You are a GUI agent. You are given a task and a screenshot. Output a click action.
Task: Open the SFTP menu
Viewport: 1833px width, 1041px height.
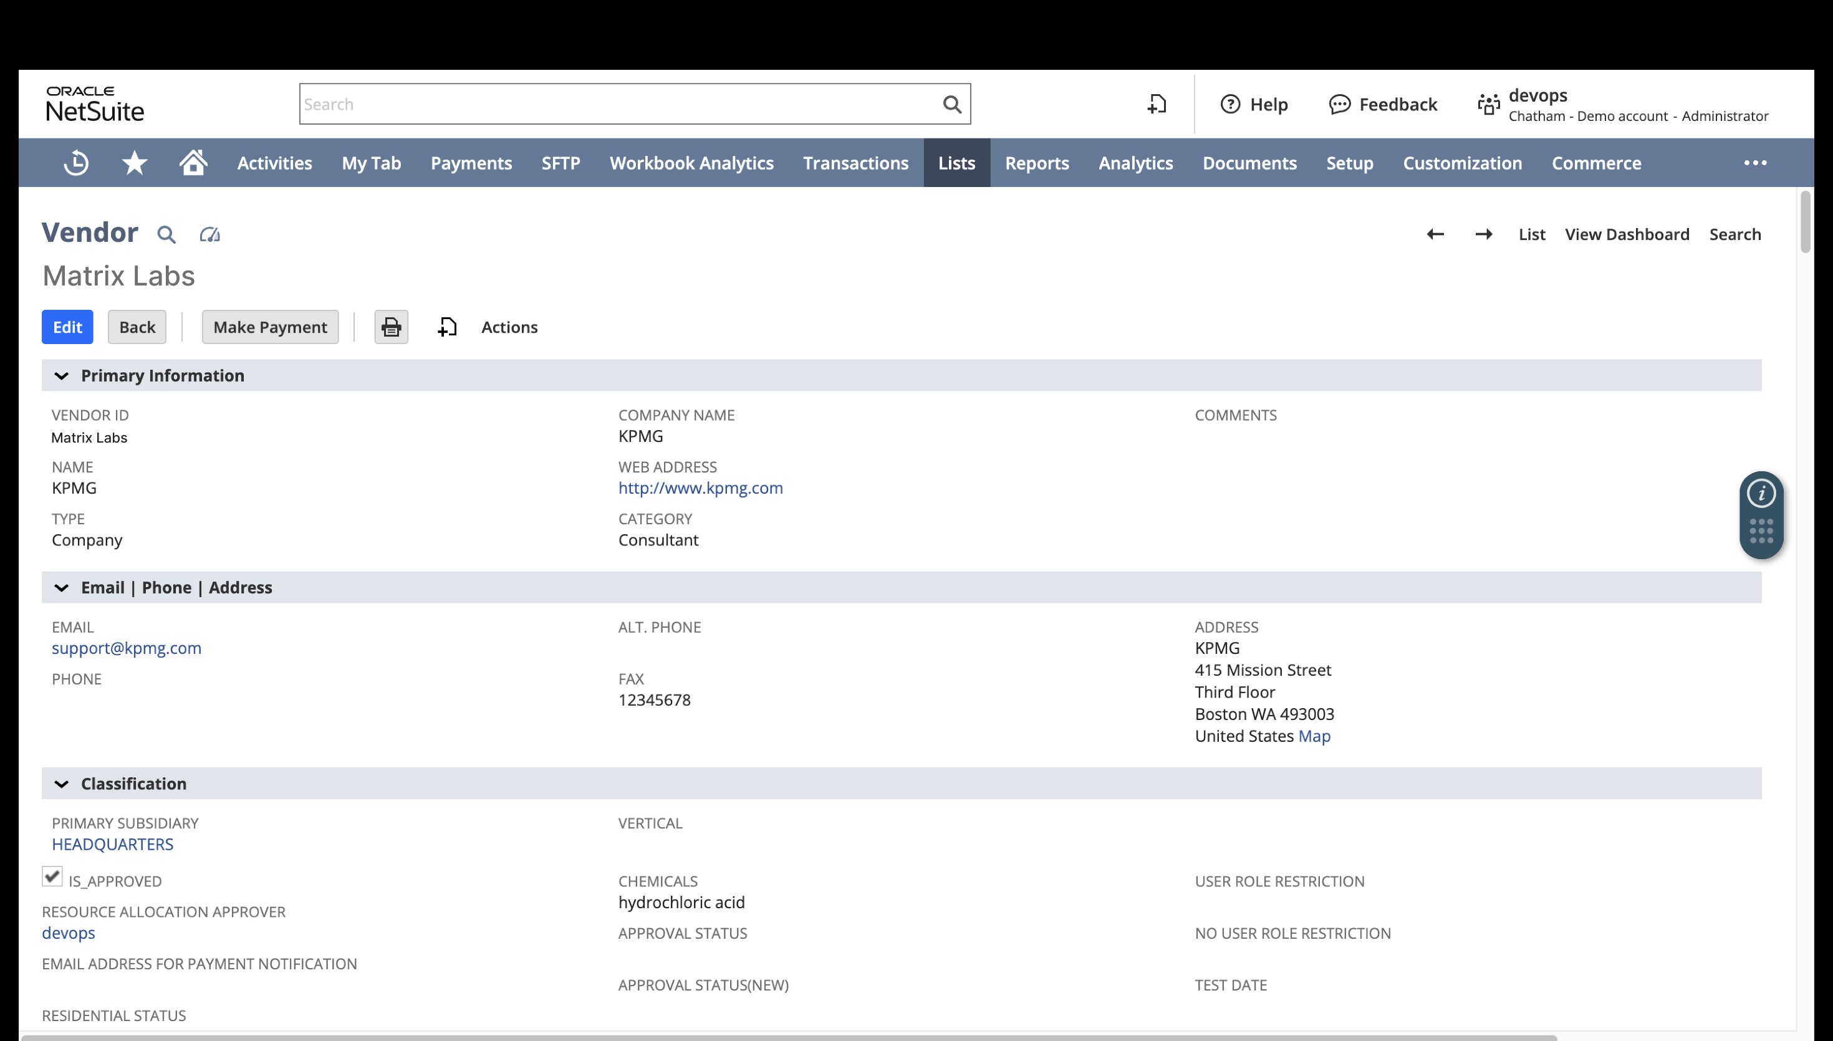(x=560, y=163)
